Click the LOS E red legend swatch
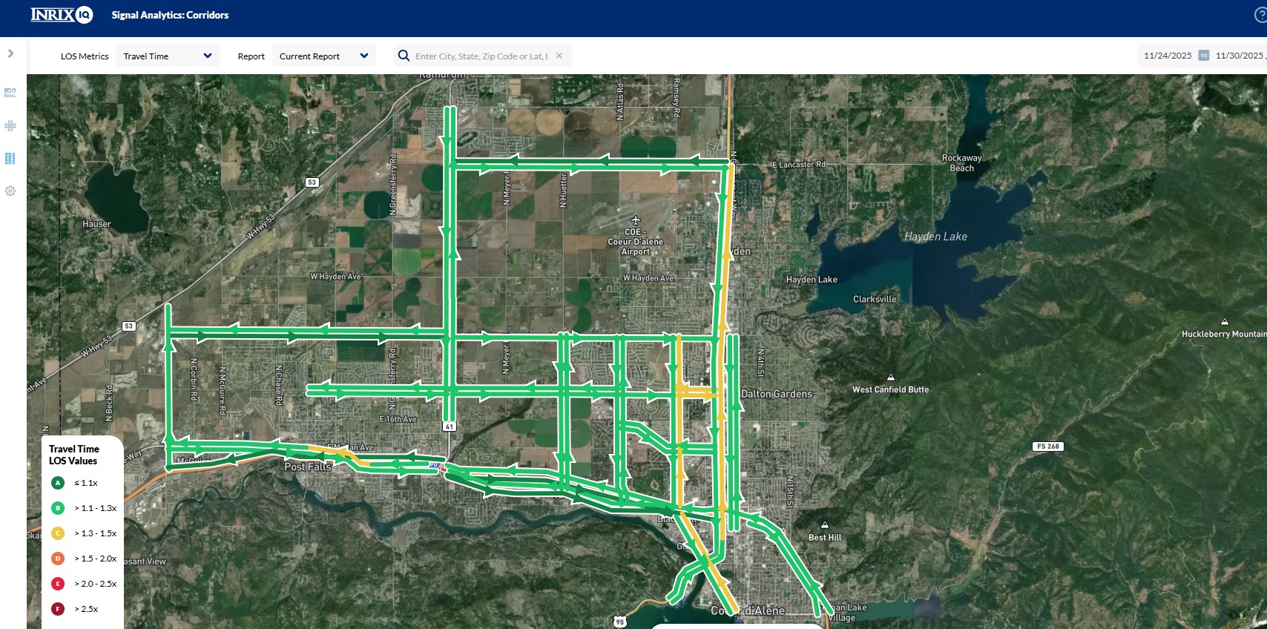Image resolution: width=1267 pixels, height=629 pixels. (58, 584)
